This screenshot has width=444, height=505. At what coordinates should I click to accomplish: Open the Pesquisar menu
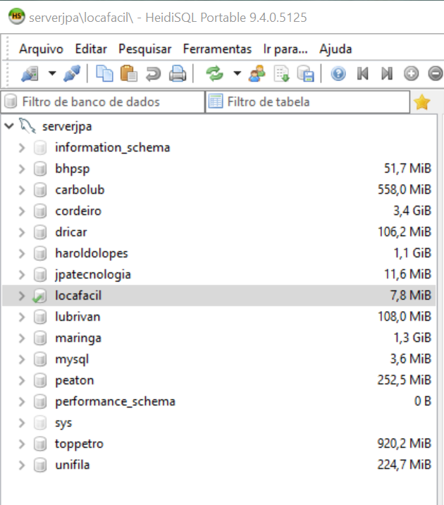[x=144, y=49]
